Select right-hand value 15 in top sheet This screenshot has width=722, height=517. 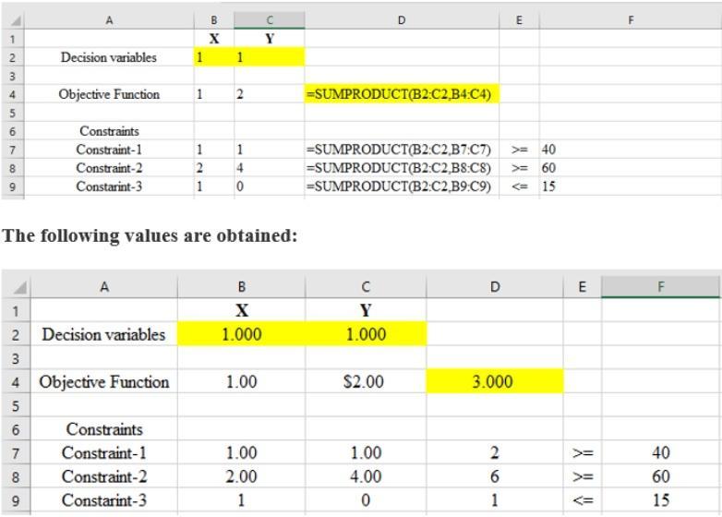pyautogui.click(x=548, y=186)
